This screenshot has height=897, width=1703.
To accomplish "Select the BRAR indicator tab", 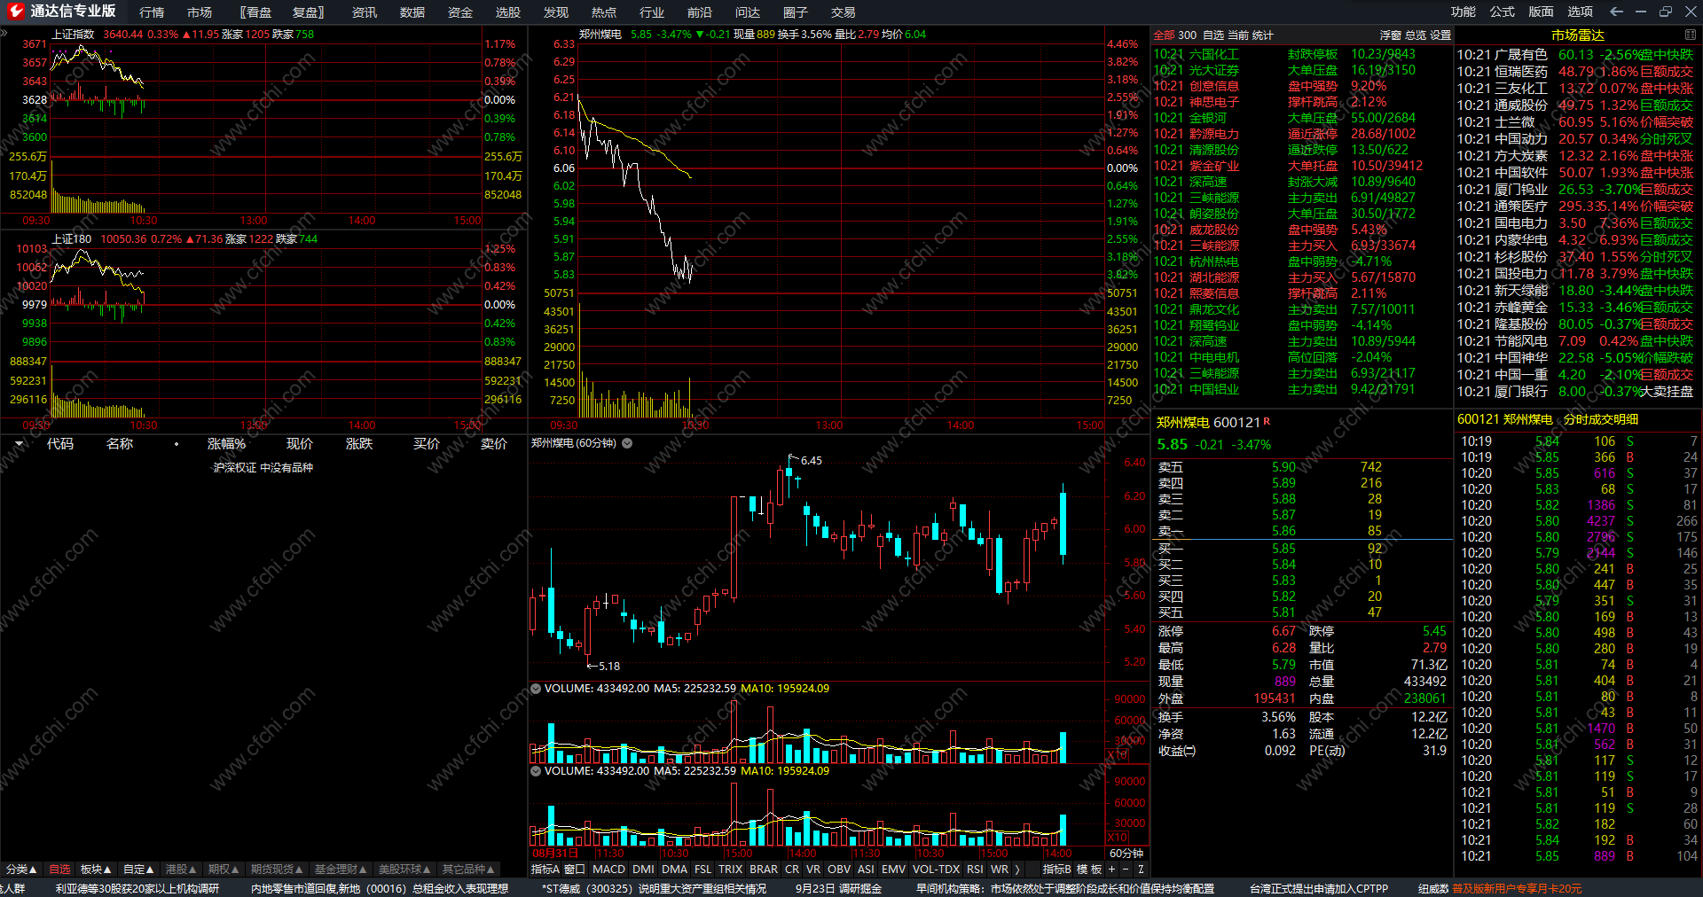I will pyautogui.click(x=764, y=870).
